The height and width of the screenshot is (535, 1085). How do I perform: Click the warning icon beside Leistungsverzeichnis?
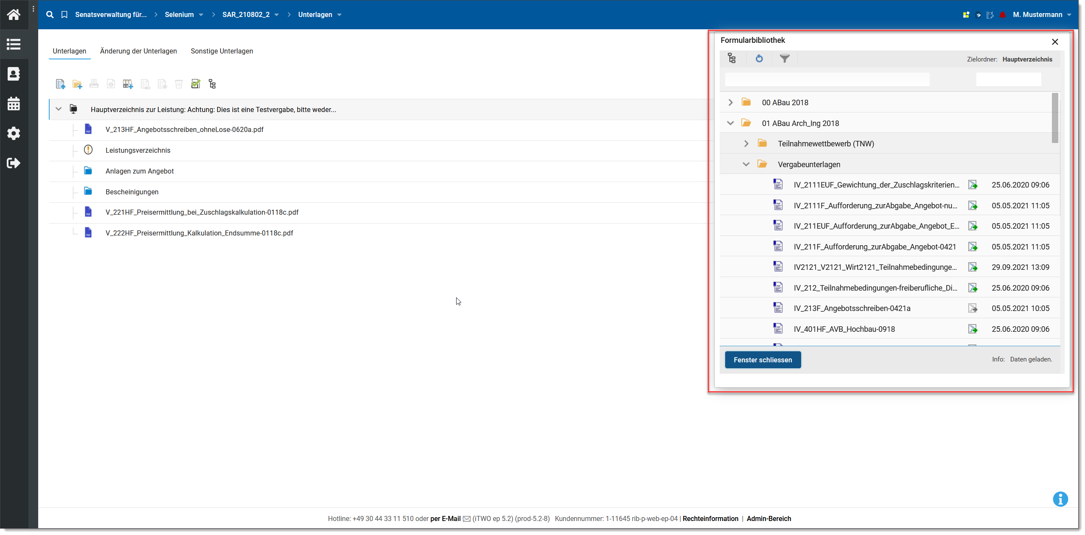[x=88, y=150]
